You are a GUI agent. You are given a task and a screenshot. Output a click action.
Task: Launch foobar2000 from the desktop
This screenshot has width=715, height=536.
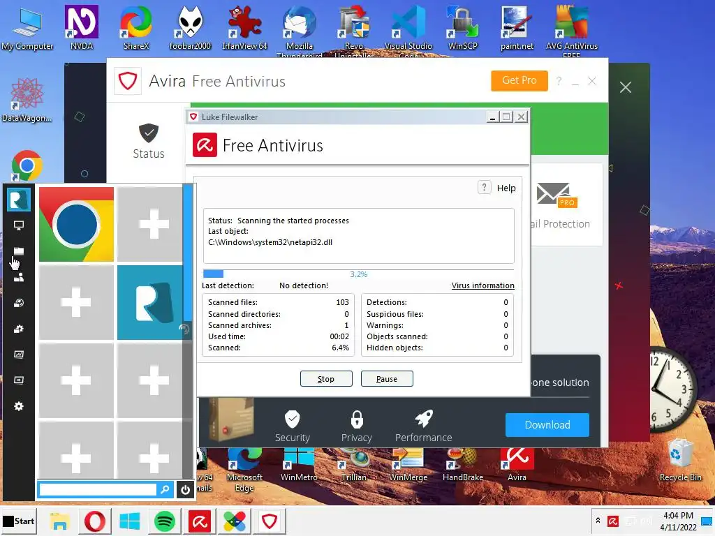tap(190, 27)
